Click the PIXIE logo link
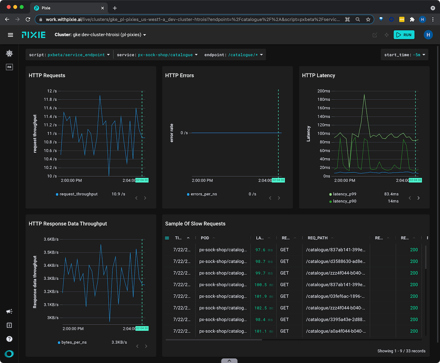The height and width of the screenshot is (363, 440). coord(34,35)
